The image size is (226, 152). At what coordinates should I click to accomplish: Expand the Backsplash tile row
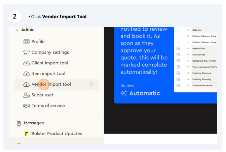pos(178,61)
